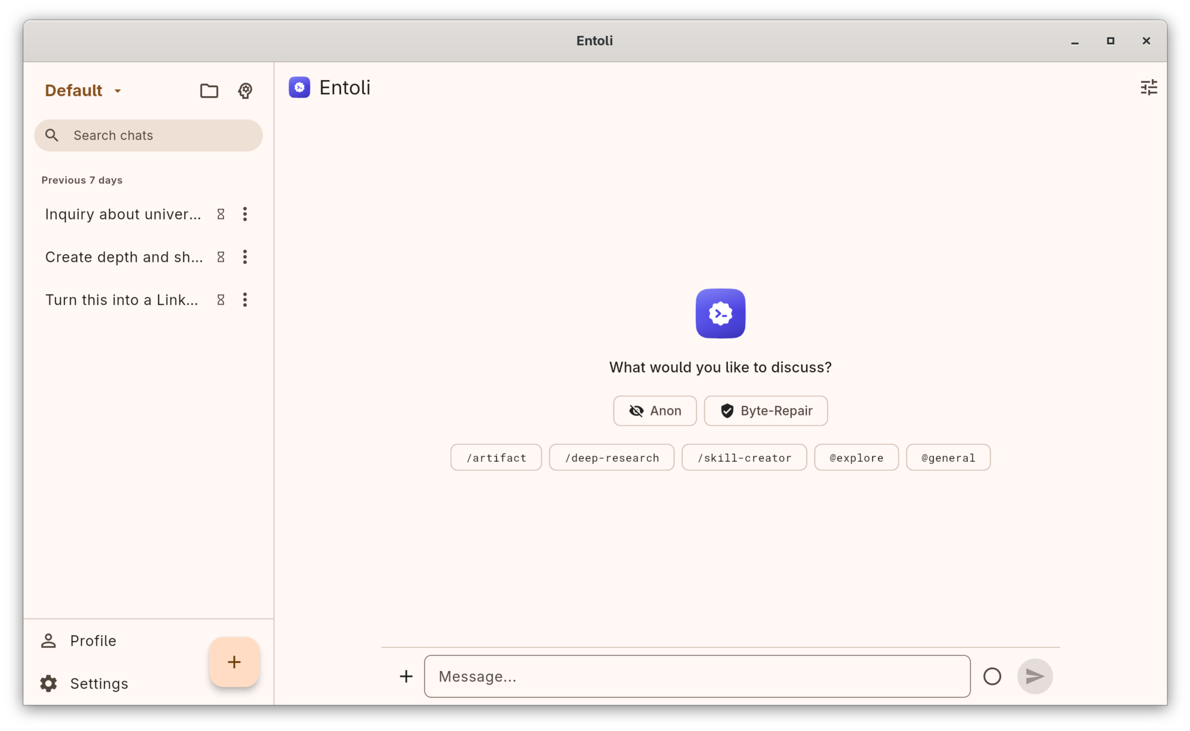Viewport: 1190px width, 731px height.
Task: Open more options for Create depth chat
Action: (245, 257)
